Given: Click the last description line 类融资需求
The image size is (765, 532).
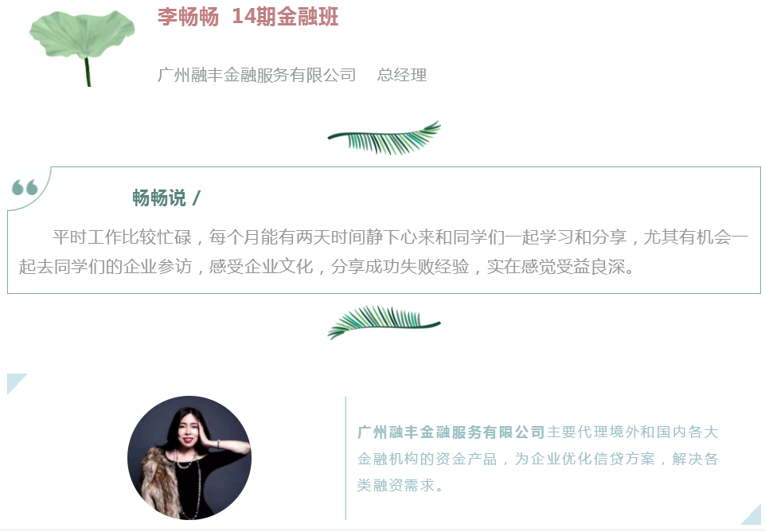Looking at the screenshot, I should click(400, 485).
